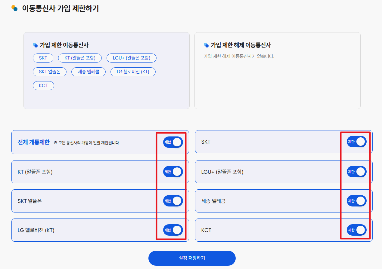Select the LGU+ (알뜰폰 포함) carrier chip

pyautogui.click(x=131, y=58)
